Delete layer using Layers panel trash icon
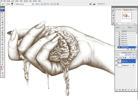Viewport: 138px width, 100px height. coord(134,90)
